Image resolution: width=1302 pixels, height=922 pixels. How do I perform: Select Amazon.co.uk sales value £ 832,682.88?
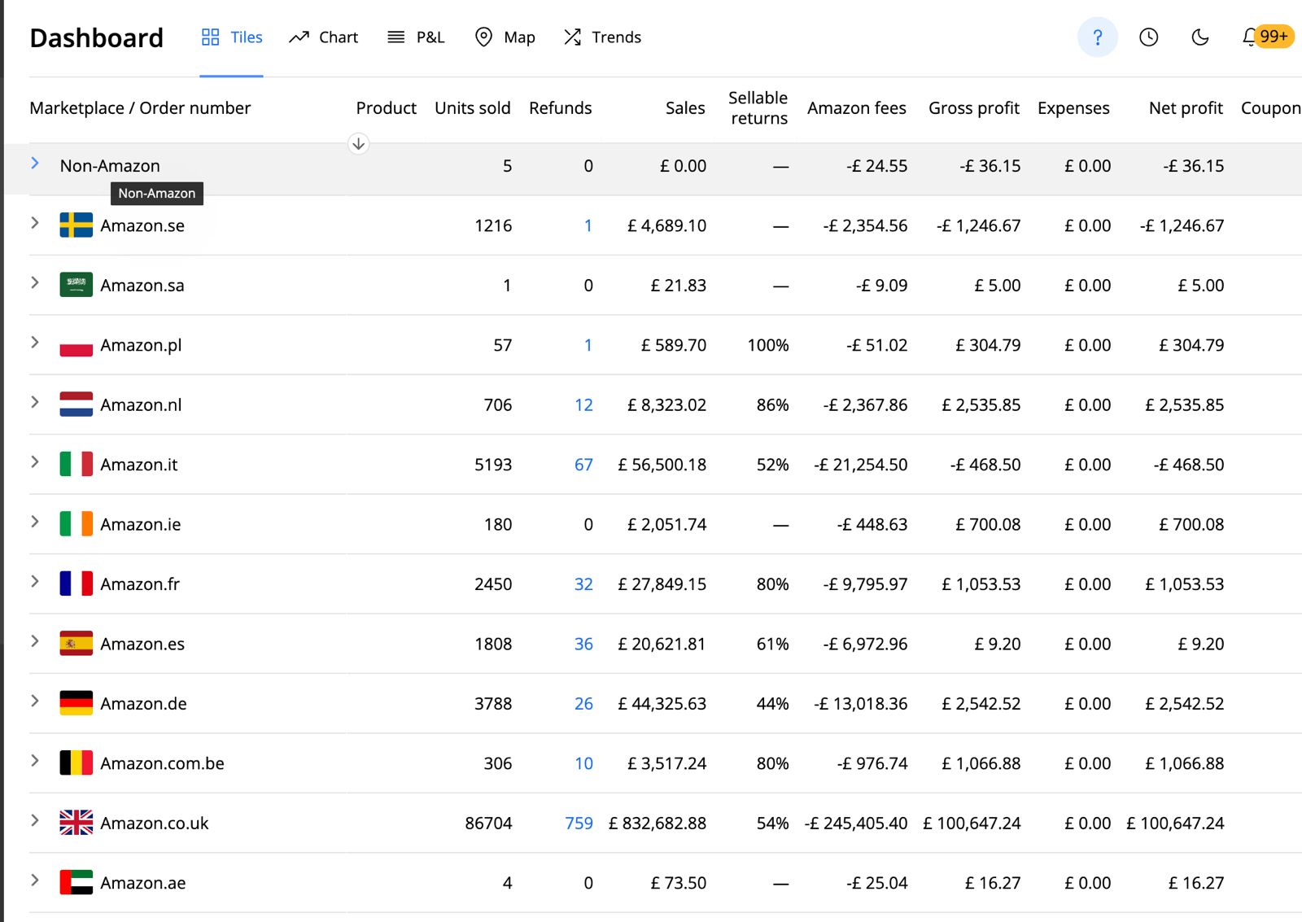(658, 824)
